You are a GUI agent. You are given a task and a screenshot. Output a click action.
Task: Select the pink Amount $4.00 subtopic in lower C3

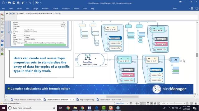point(128,75)
